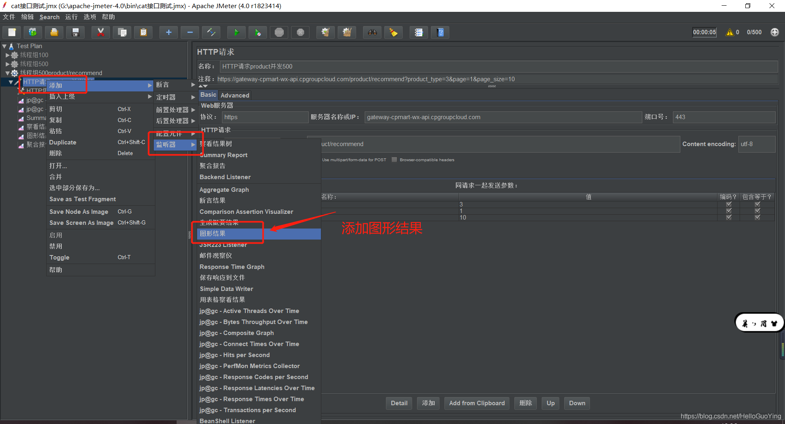This screenshot has width=785, height=424.
Task: Switch to the Advanced tab
Action: coord(235,95)
